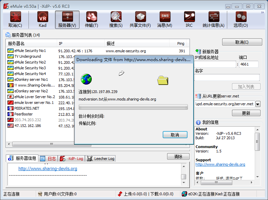Screen dimensions: 268x200
Task: Open the sharing-devils.org link in log pane
Action: (48, 168)
